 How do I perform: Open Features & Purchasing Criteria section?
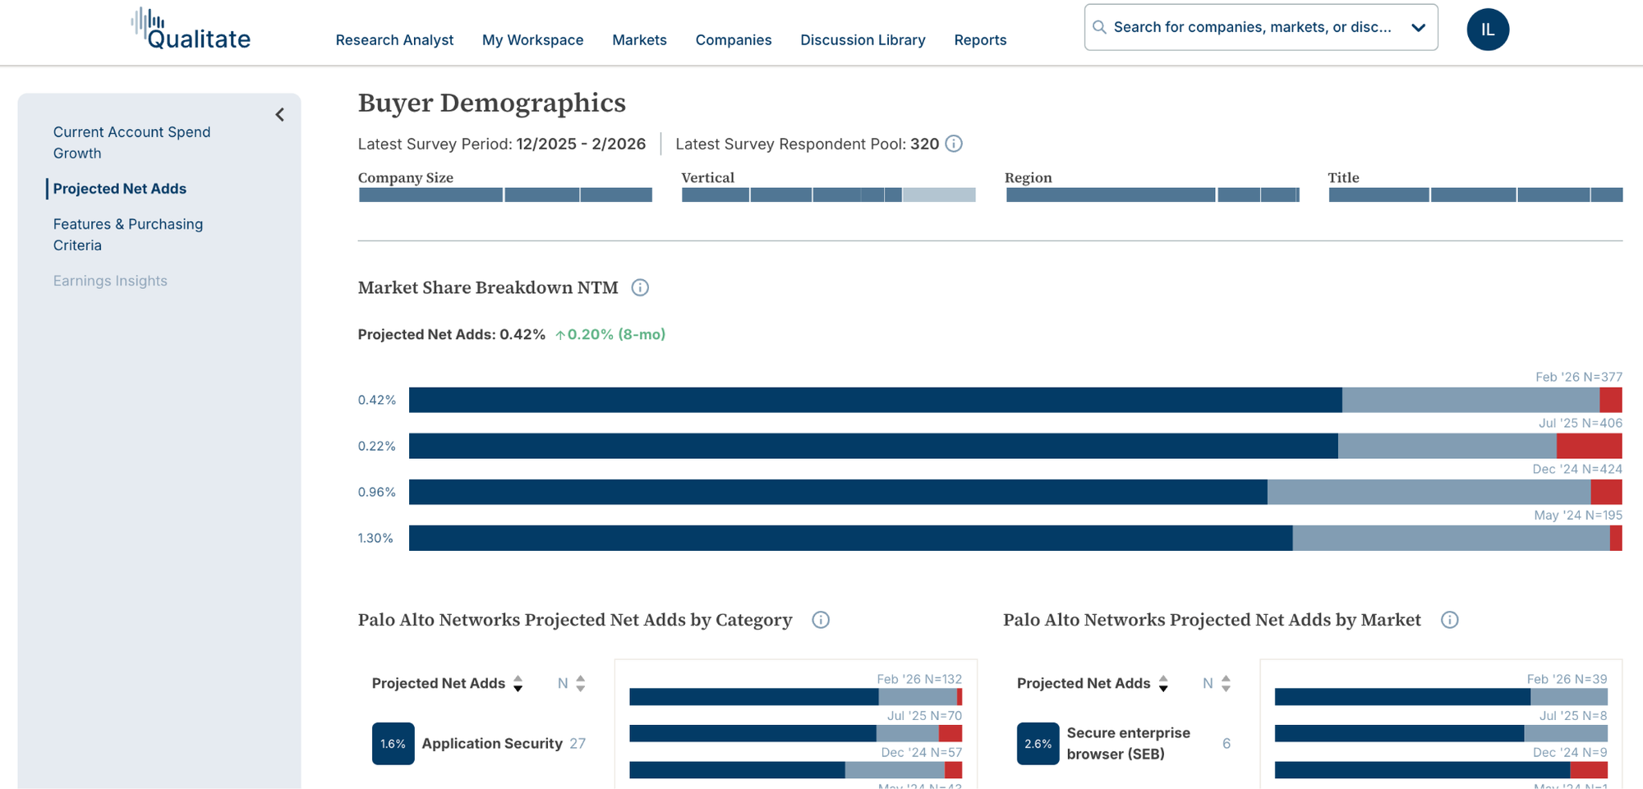click(128, 235)
